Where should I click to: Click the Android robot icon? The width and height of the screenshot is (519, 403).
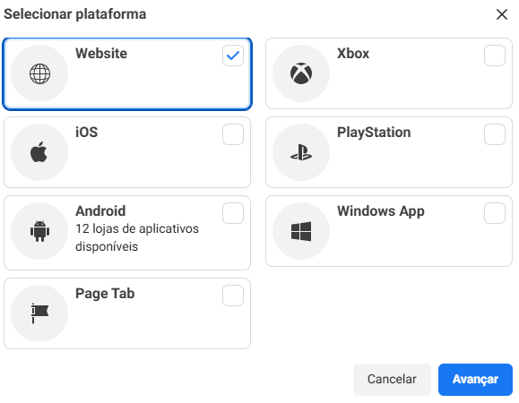point(39,231)
